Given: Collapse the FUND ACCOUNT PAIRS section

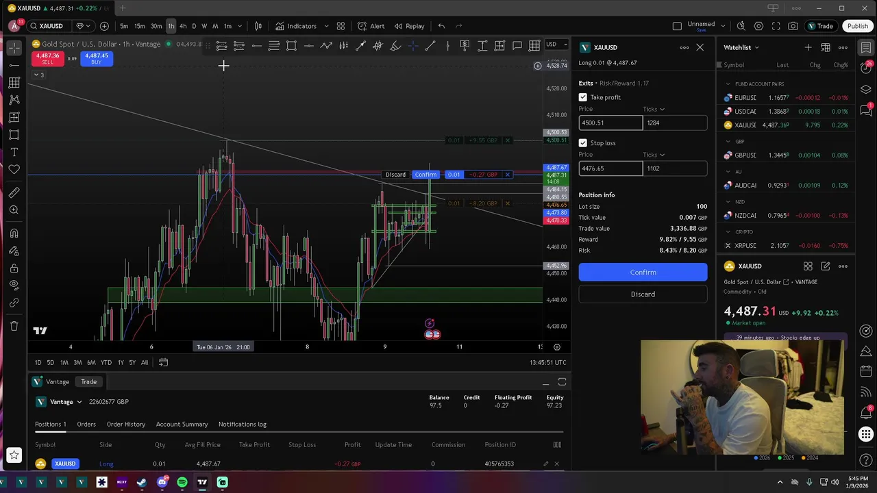Looking at the screenshot, I should [728, 84].
